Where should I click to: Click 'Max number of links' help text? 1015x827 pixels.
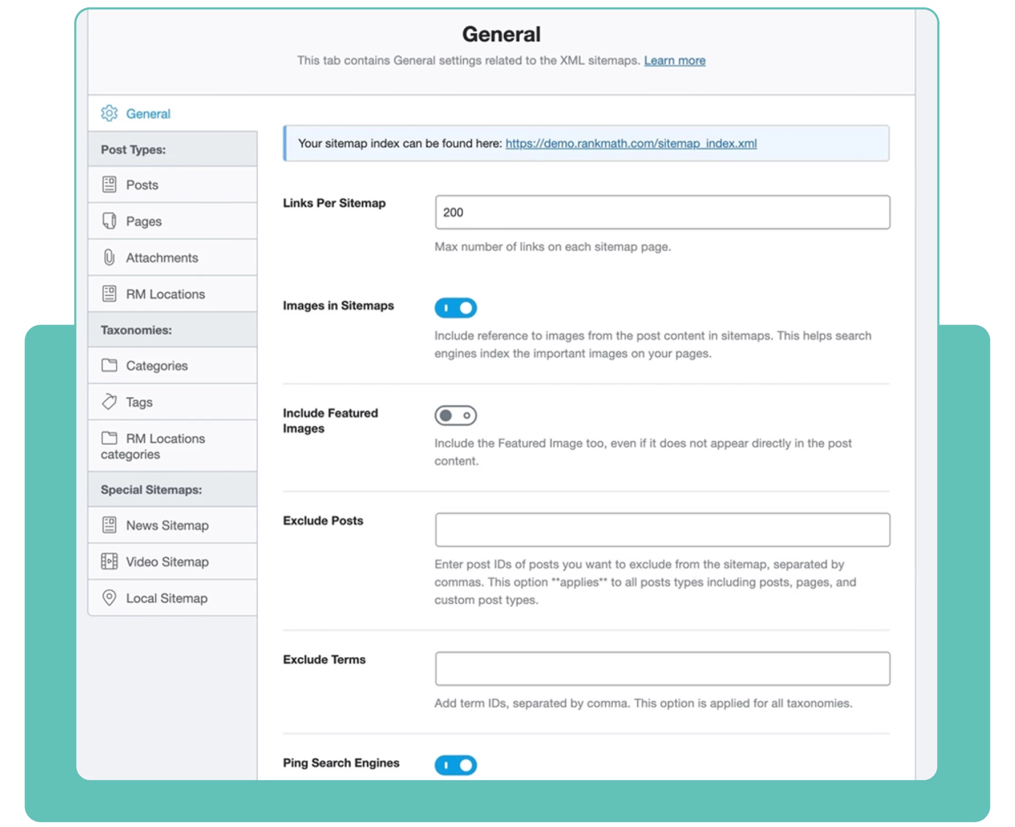coord(553,246)
